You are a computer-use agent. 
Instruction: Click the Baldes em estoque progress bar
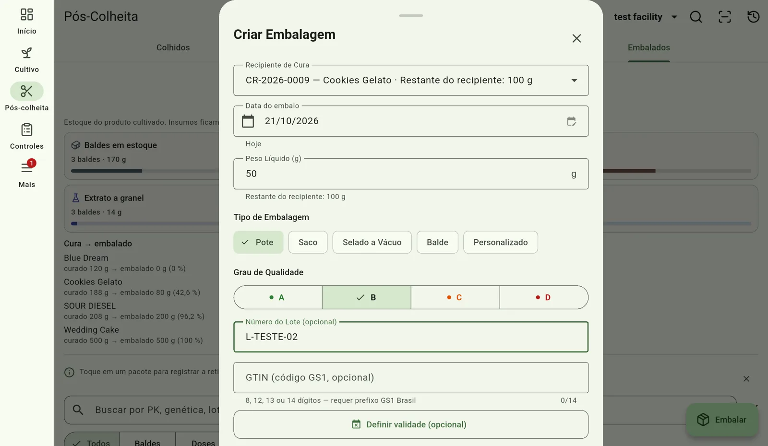coord(145,171)
